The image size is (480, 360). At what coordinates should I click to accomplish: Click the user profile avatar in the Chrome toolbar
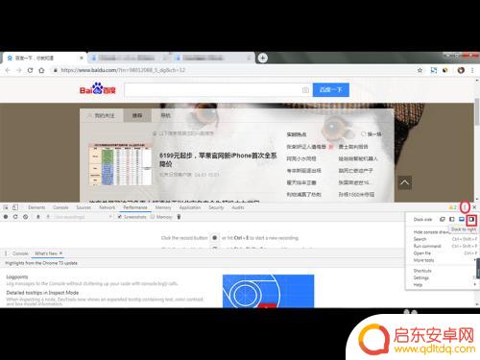(461, 70)
